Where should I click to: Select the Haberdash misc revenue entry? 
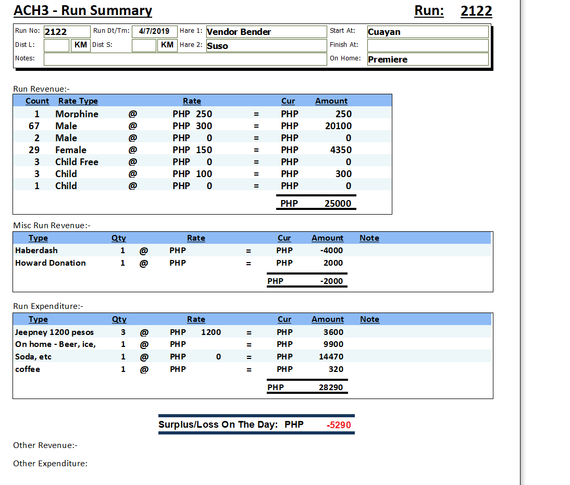[x=36, y=251]
